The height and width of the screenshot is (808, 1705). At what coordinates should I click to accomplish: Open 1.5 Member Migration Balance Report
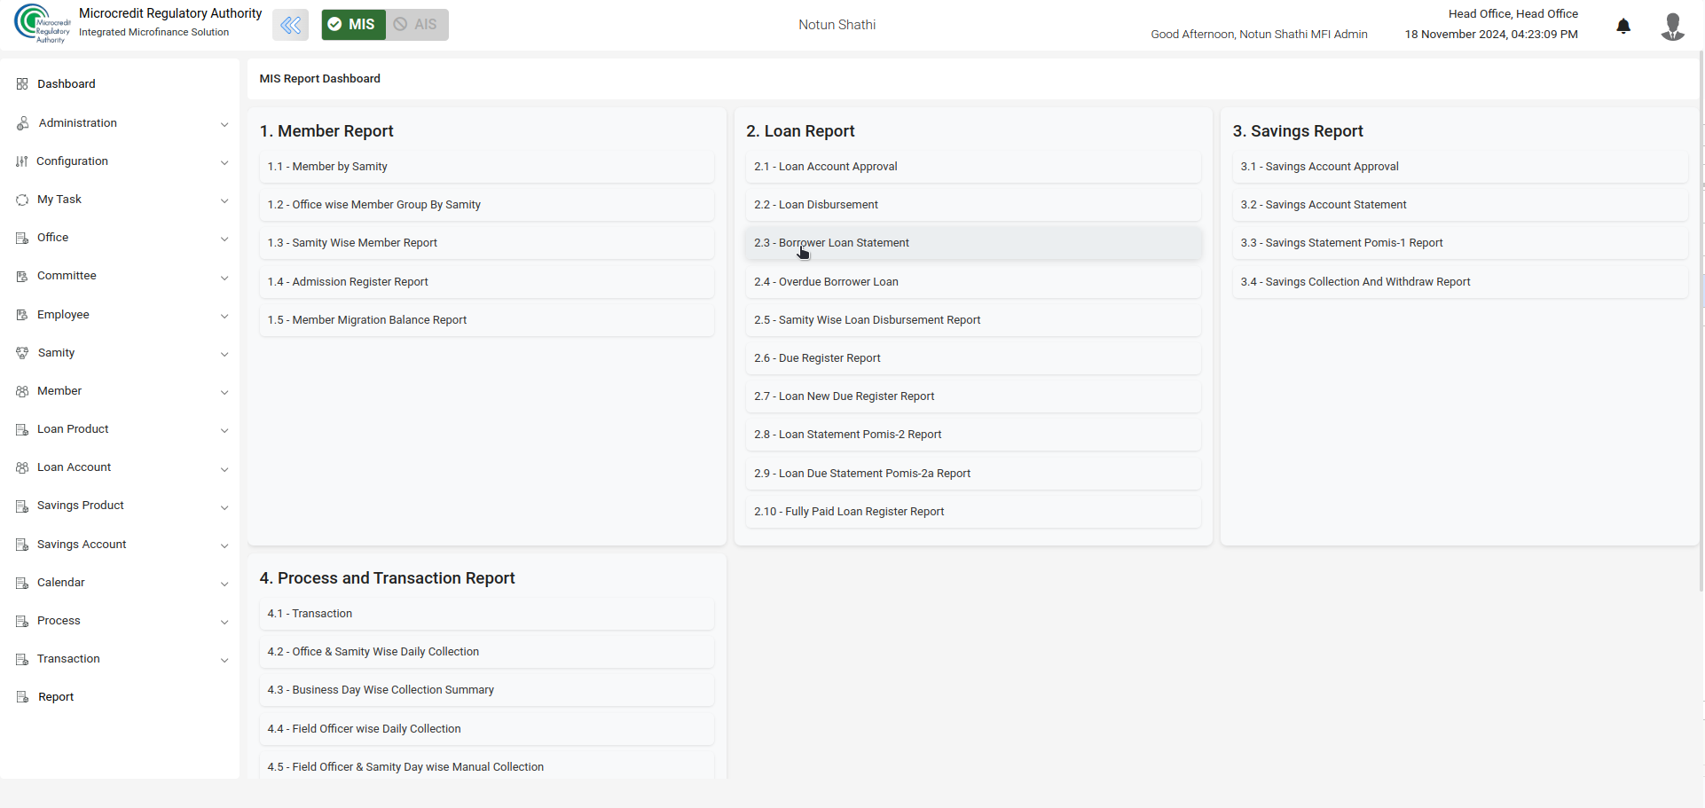[486, 320]
